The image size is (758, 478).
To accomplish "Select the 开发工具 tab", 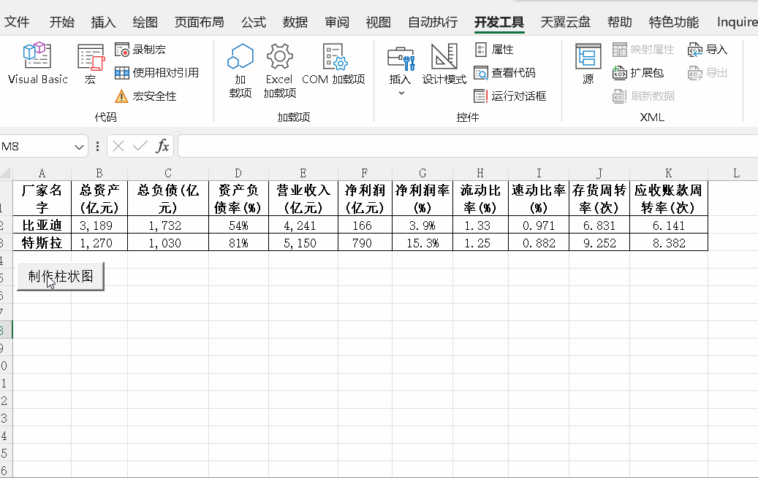I will (499, 22).
